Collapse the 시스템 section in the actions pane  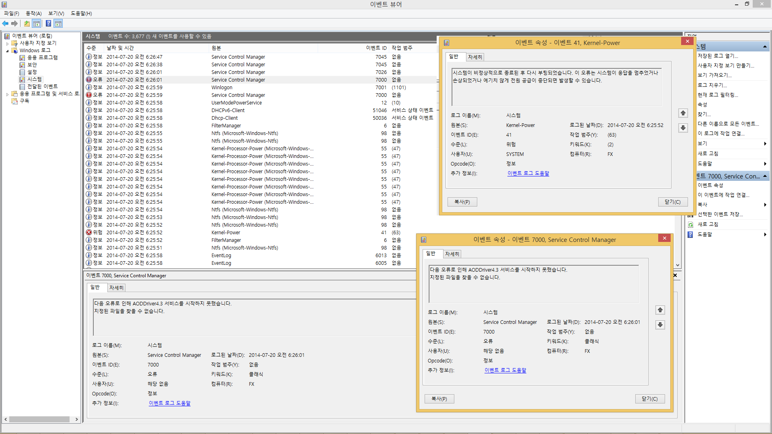[765, 47]
